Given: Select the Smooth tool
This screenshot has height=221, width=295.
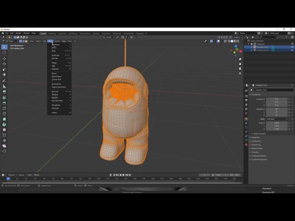Looking at the screenshot, I should click(x=4, y=130).
